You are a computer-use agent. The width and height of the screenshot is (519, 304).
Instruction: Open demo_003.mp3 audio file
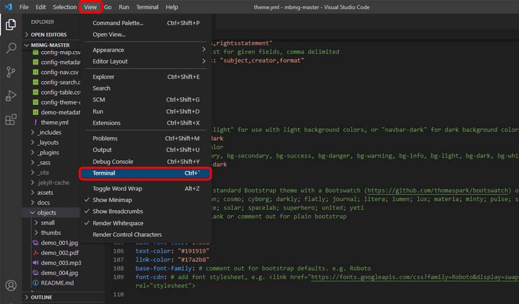tap(60, 263)
